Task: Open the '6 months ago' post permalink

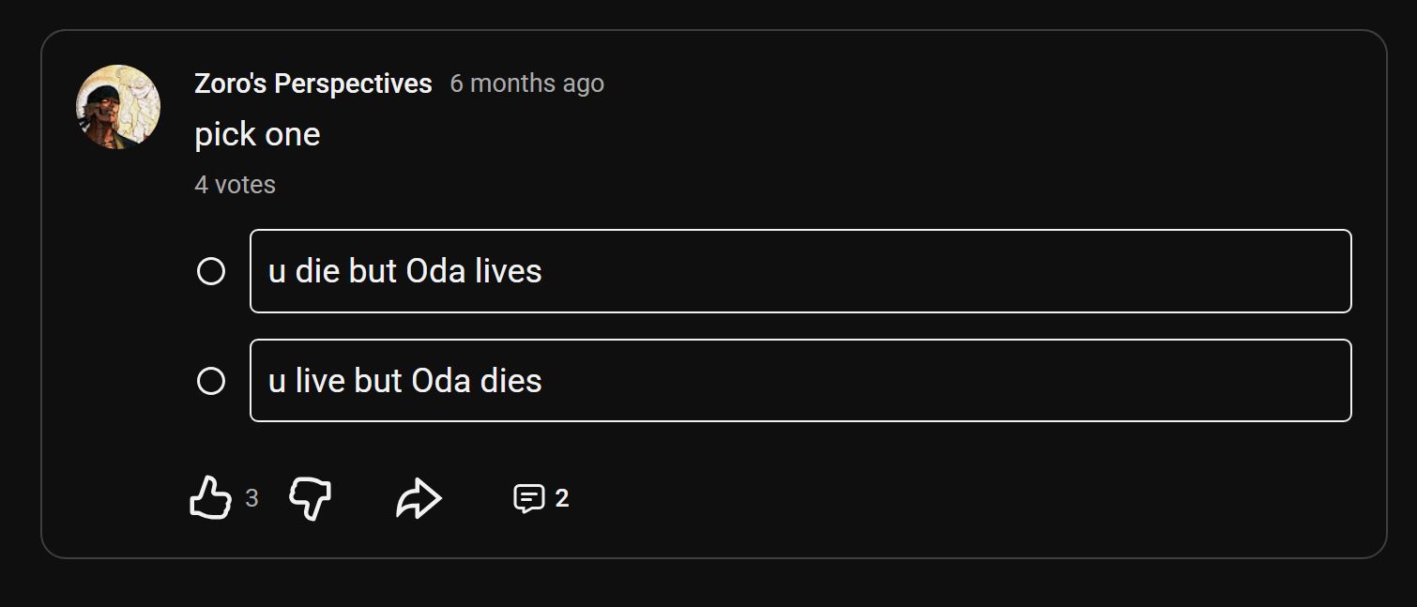Action: [526, 83]
